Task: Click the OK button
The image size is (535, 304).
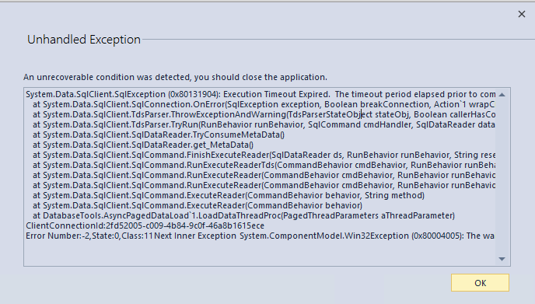Action: click(480, 283)
